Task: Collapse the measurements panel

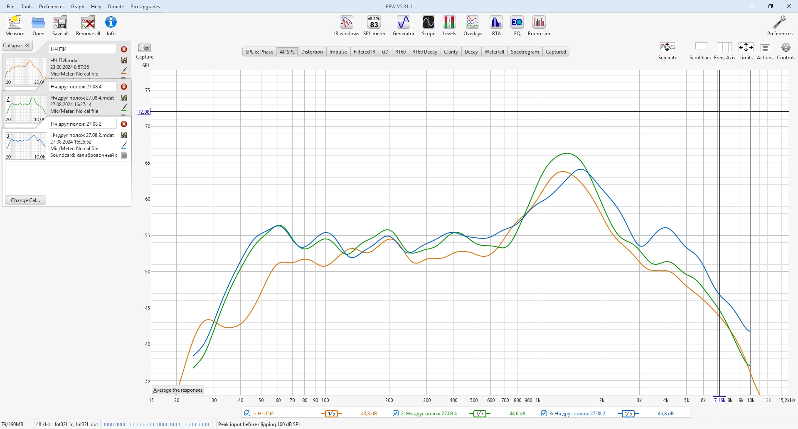Action: pyautogui.click(x=17, y=46)
